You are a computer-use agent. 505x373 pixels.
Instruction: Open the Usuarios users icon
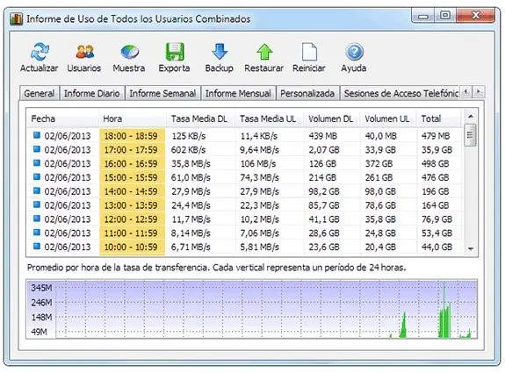(84, 52)
